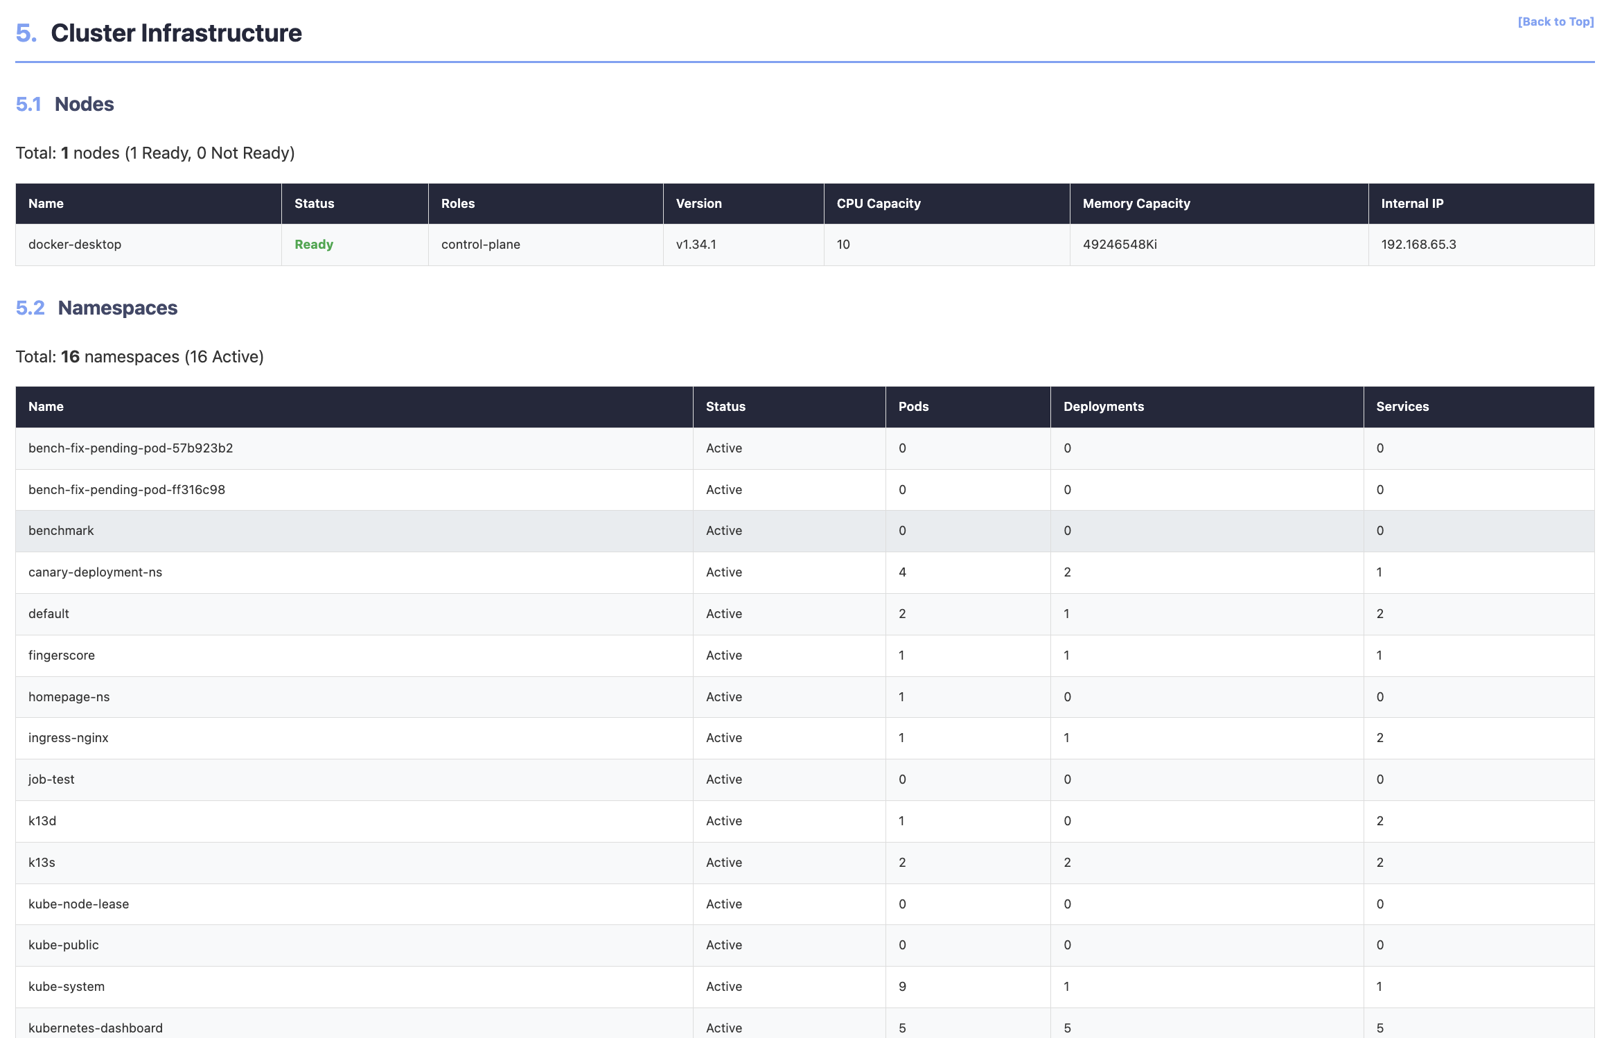1613x1038 pixels.
Task: Click the Services column header
Action: (1402, 407)
